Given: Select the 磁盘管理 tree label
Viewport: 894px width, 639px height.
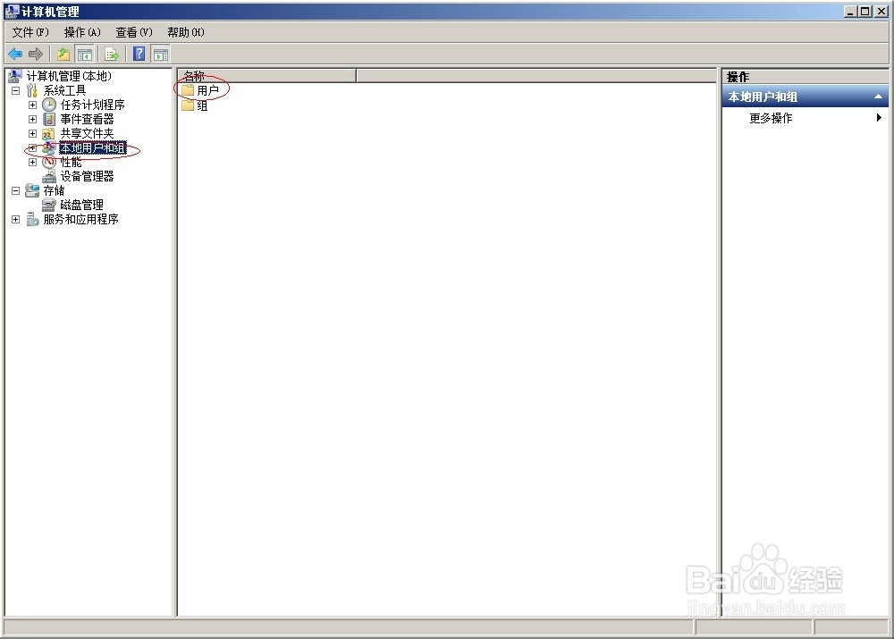Looking at the screenshot, I should [81, 205].
